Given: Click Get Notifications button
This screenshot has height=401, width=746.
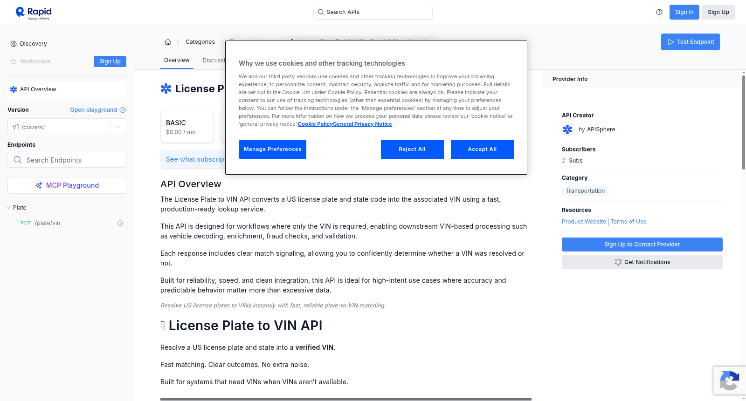Looking at the screenshot, I should 642,262.
